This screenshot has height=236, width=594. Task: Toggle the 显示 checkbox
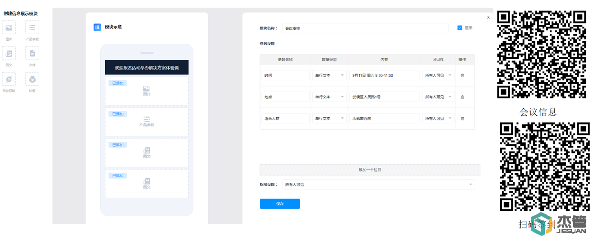(x=459, y=28)
